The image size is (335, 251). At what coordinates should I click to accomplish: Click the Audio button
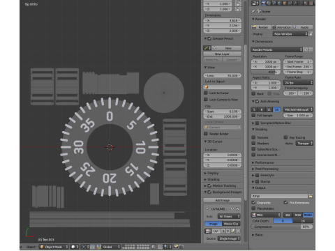302,27
